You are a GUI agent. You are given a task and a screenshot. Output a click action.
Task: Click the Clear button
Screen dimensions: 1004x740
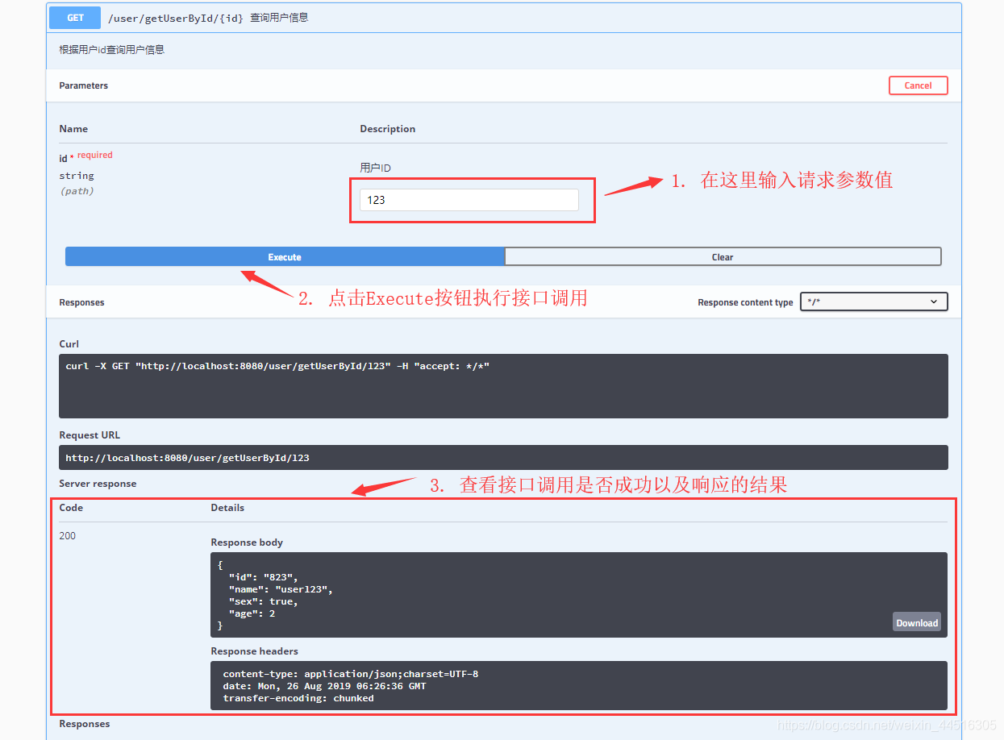coord(723,257)
